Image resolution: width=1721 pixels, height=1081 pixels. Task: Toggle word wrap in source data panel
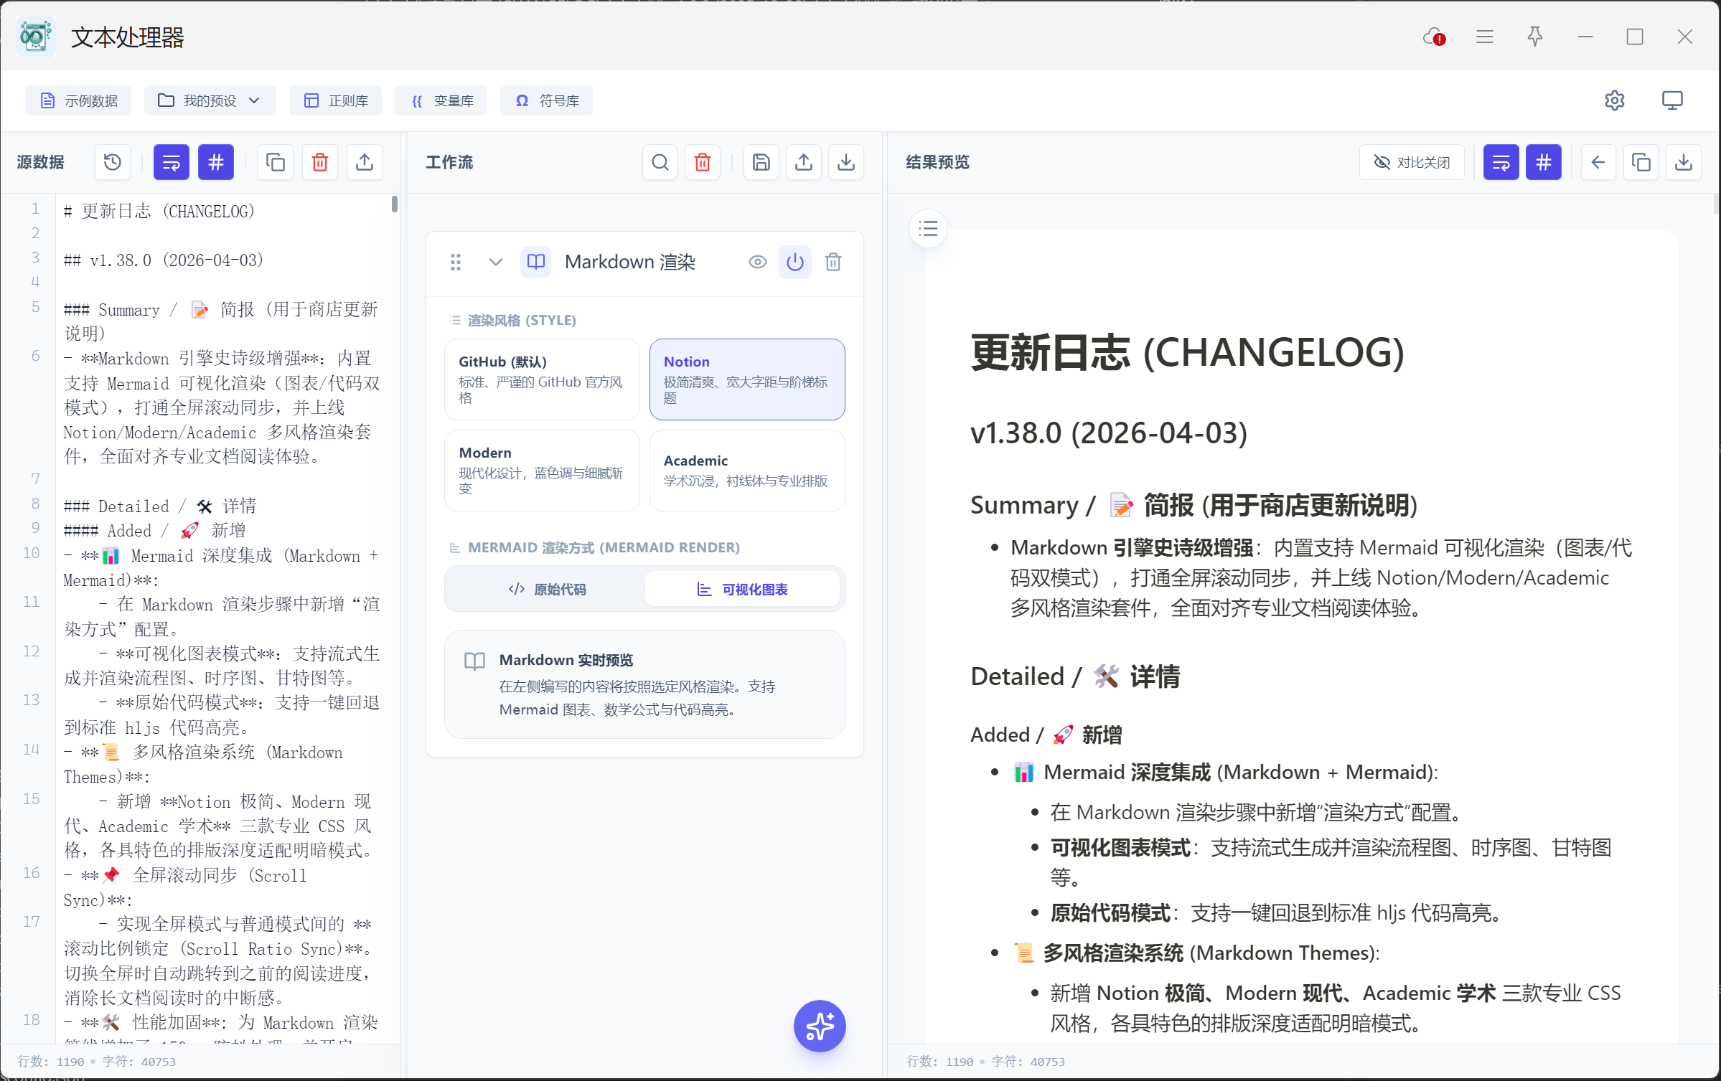(171, 162)
